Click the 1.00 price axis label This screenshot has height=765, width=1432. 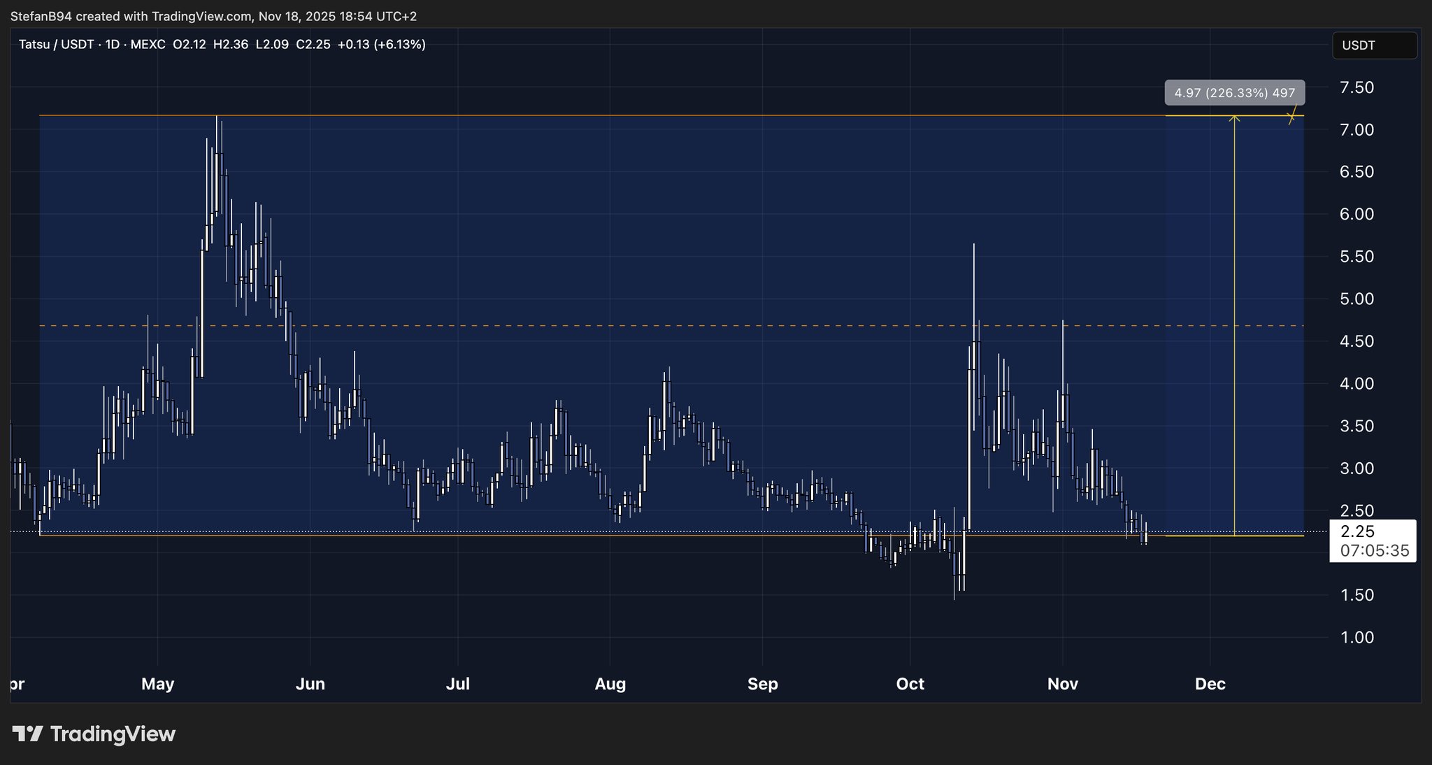(x=1356, y=637)
